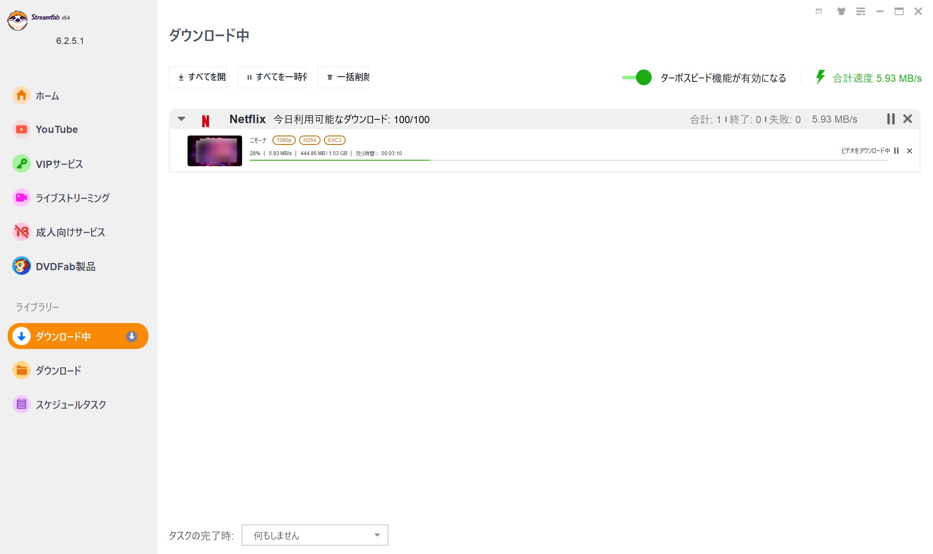Maximize the StreamFab window
Viewport: 933px width, 554px height.
899,12
